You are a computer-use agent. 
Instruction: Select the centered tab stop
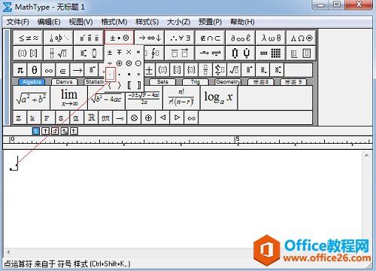[x=45, y=131]
